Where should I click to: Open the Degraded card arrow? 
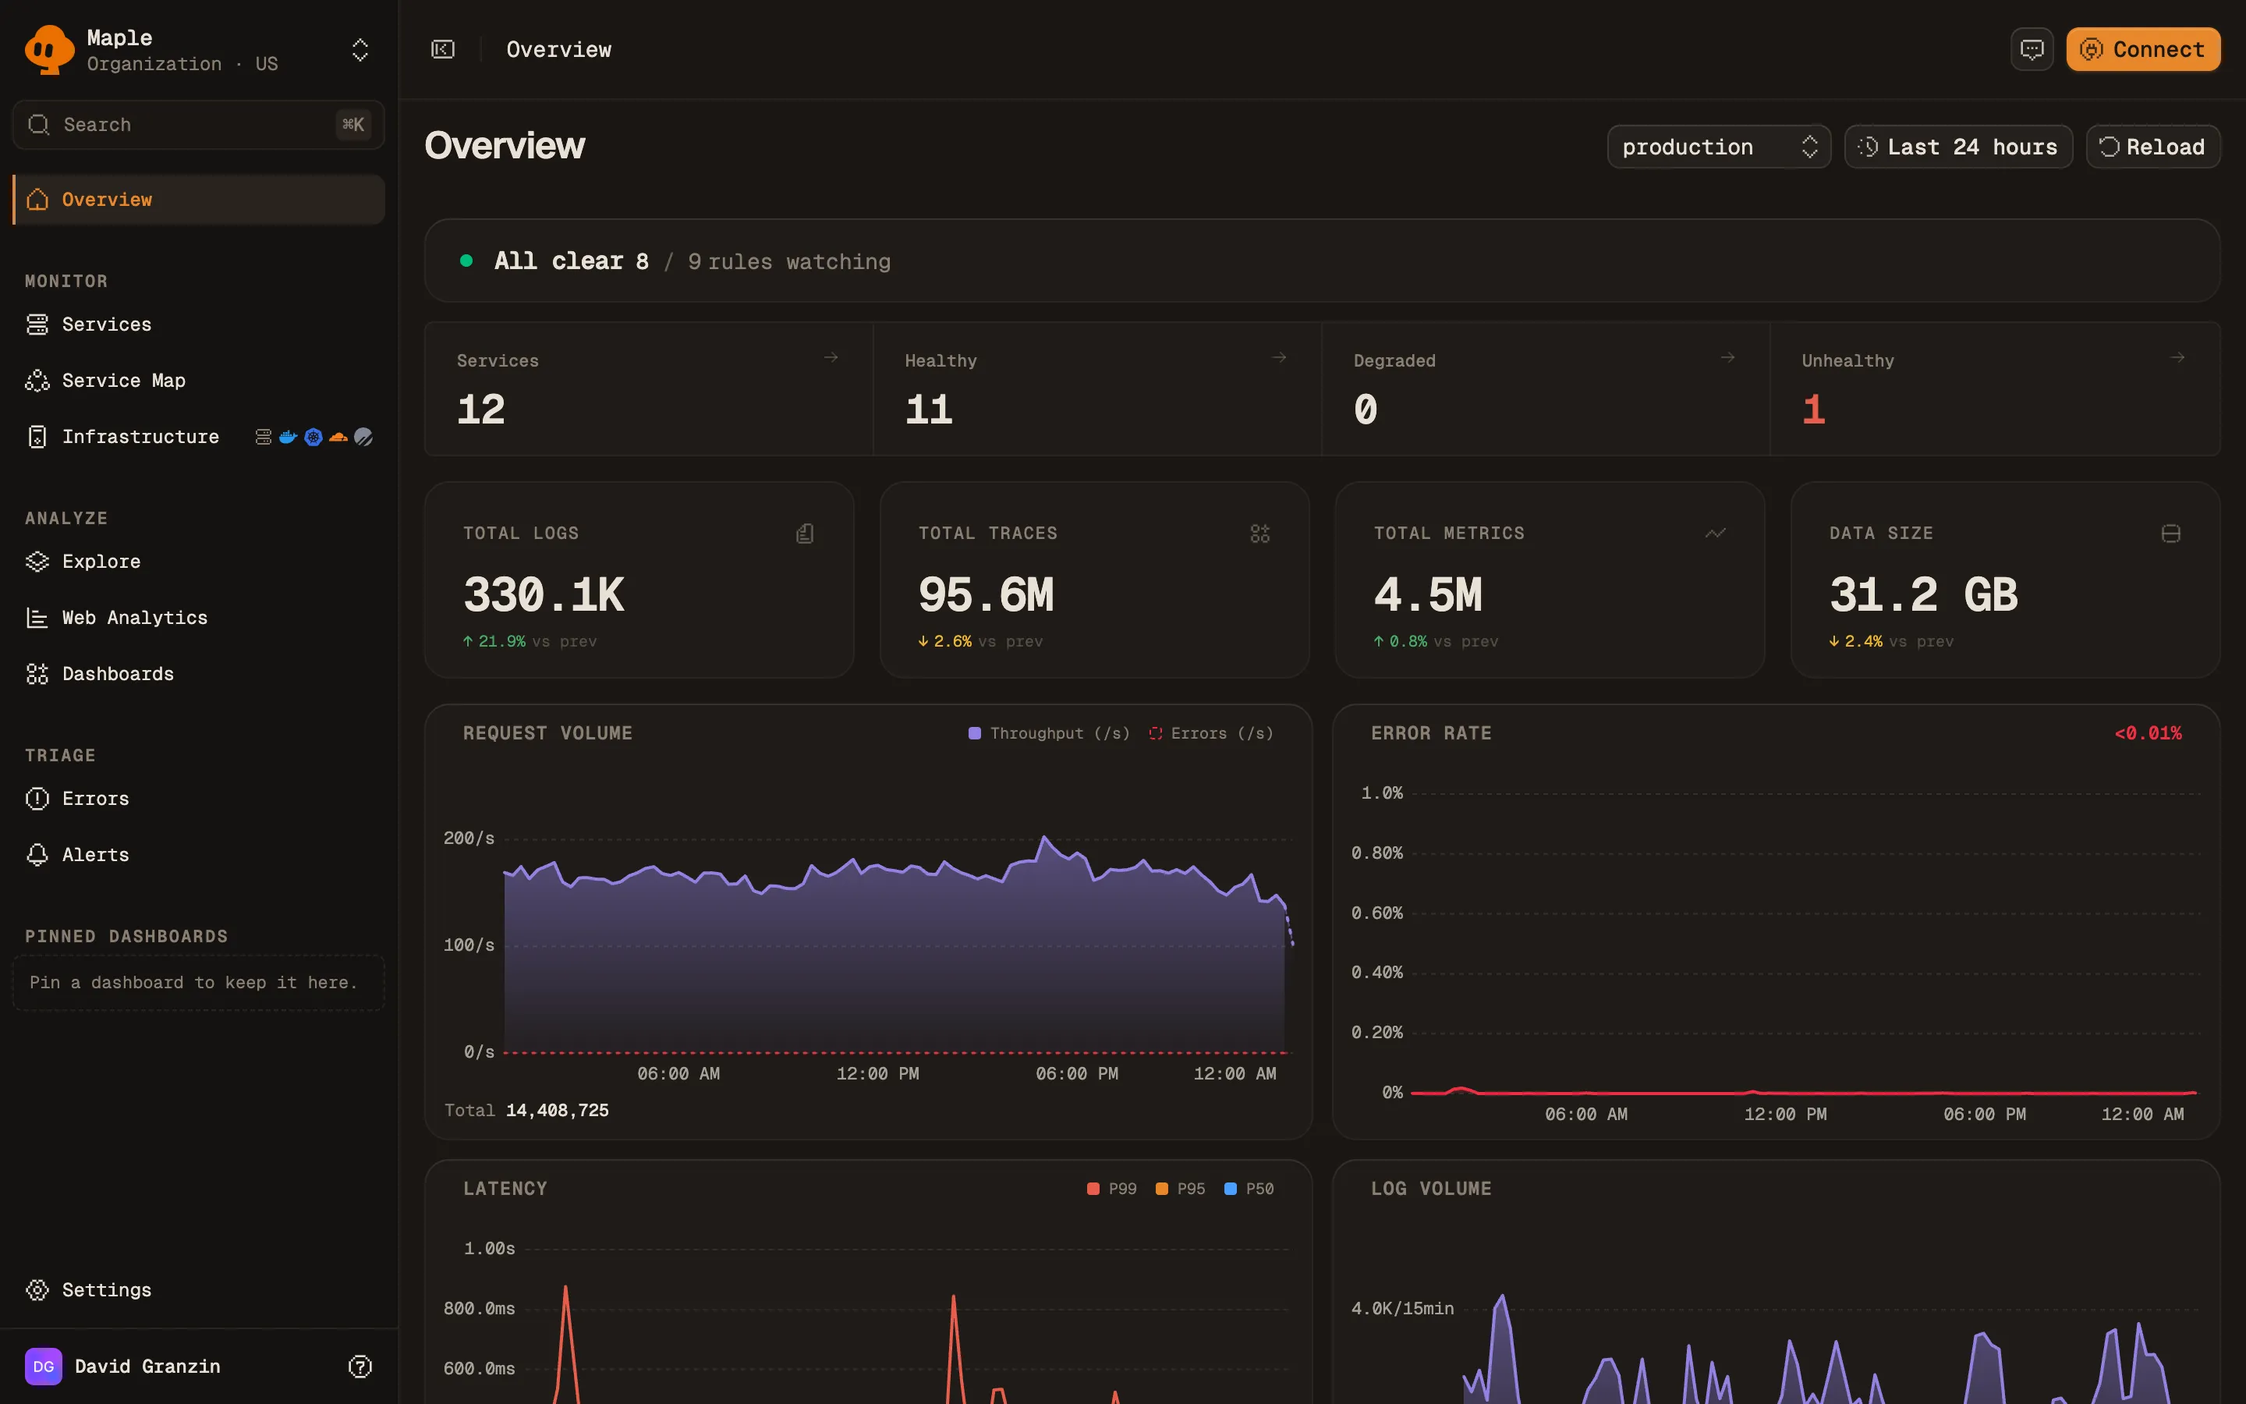pyautogui.click(x=1727, y=357)
